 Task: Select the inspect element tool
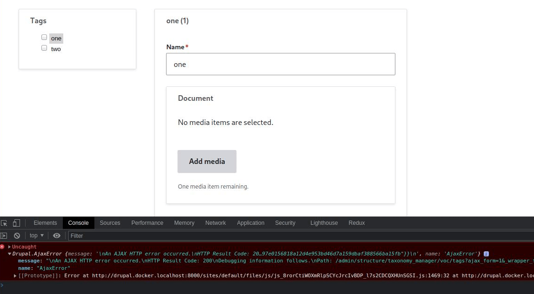(4, 223)
